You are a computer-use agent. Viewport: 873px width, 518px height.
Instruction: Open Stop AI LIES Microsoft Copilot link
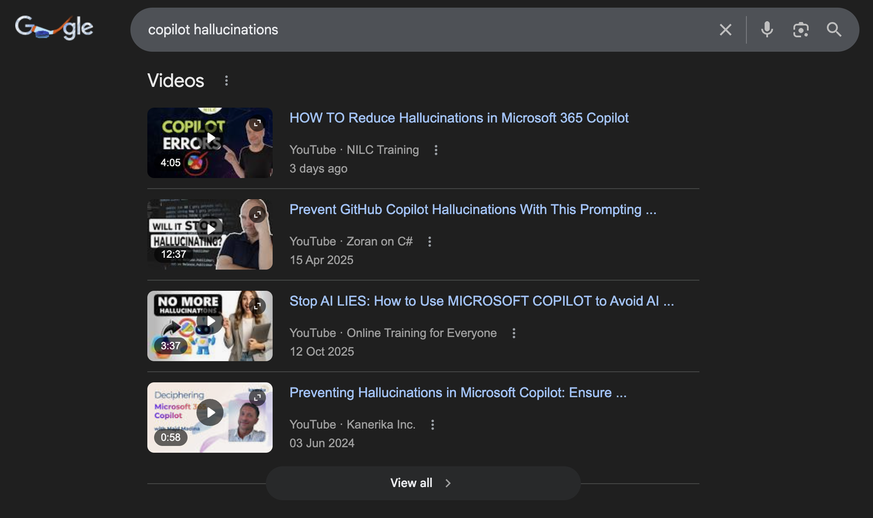[x=482, y=301]
